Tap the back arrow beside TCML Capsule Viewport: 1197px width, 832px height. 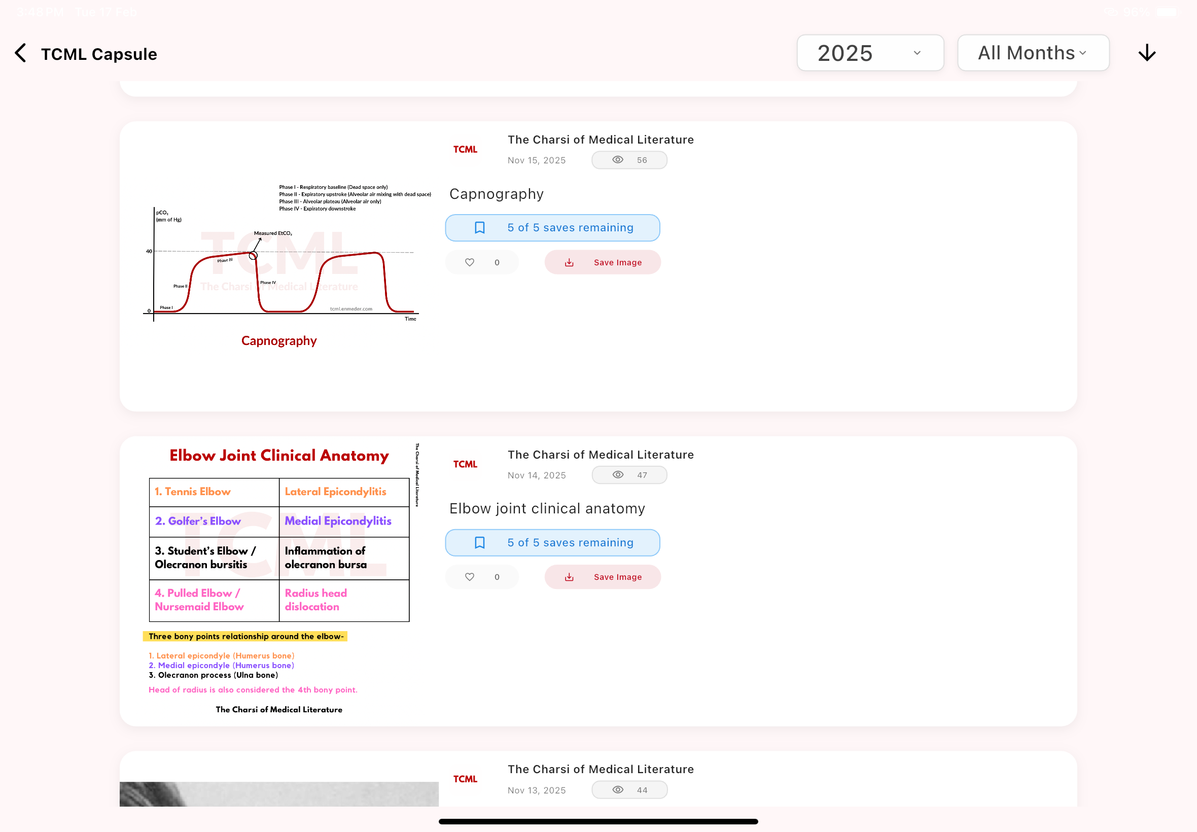21,53
